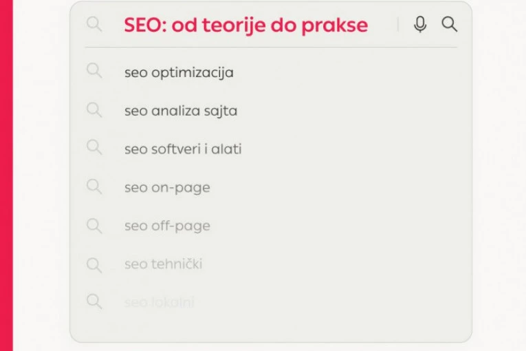The height and width of the screenshot is (351, 526).
Task: Pick the "seo tehnički" suggestion
Action: [163, 264]
